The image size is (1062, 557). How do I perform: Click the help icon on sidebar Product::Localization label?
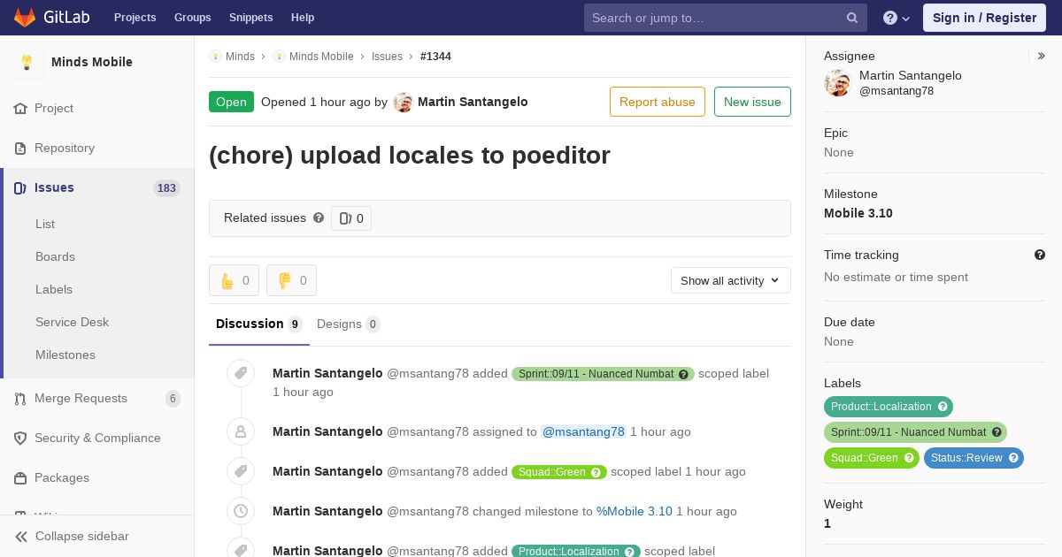[943, 407]
